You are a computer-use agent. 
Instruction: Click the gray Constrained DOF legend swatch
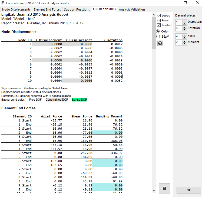(x=57, y=100)
